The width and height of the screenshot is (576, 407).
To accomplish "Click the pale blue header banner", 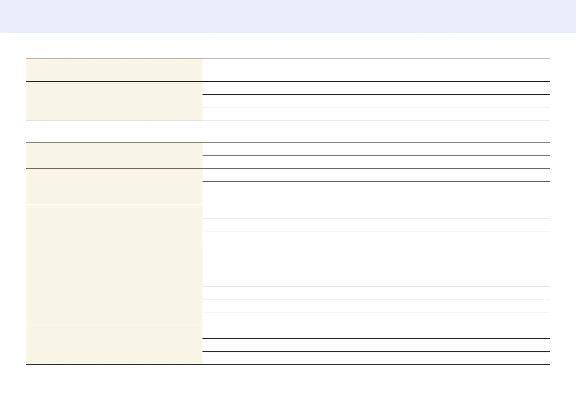I will point(288,16).
